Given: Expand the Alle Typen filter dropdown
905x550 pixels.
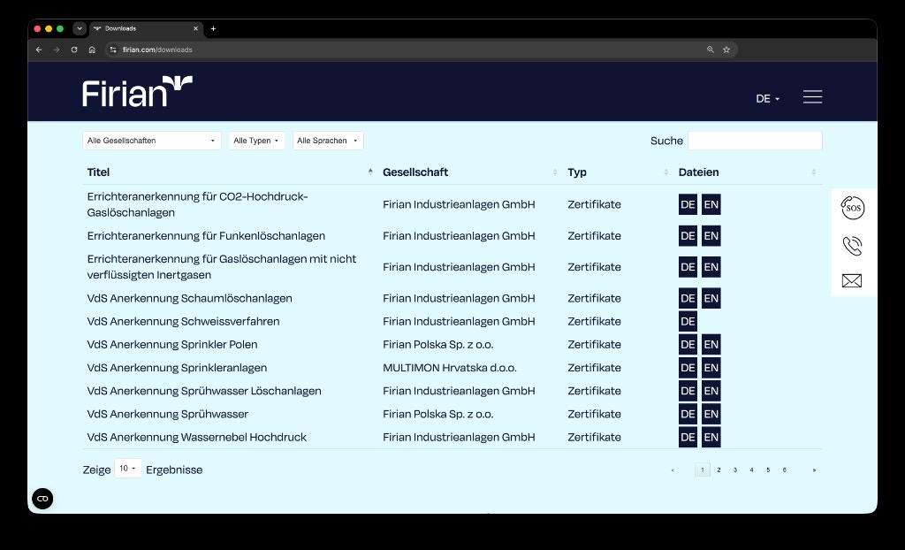Looking at the screenshot, I should click(x=256, y=141).
